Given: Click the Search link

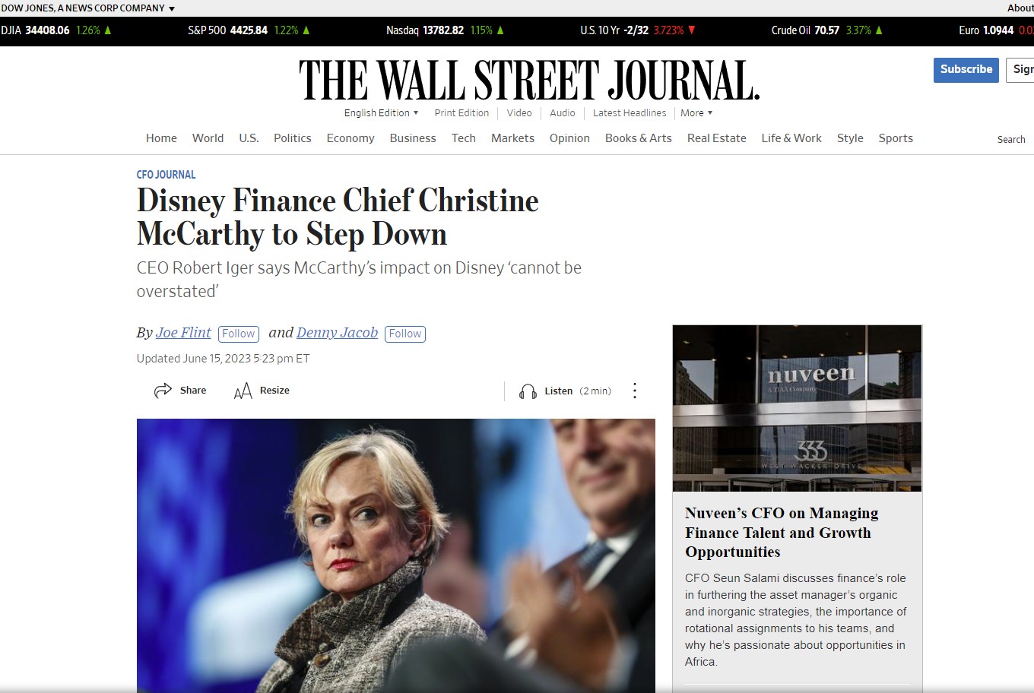Looking at the screenshot, I should coord(1011,140).
